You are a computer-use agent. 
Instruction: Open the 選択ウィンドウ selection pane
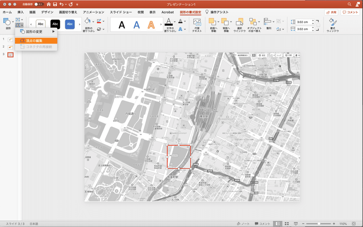240,25
